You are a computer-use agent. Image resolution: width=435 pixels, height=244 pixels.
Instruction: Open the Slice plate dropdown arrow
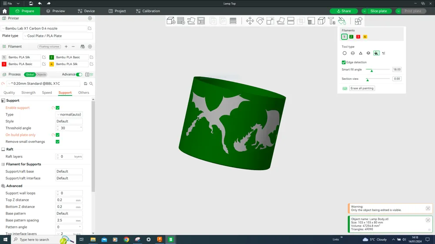364,11
